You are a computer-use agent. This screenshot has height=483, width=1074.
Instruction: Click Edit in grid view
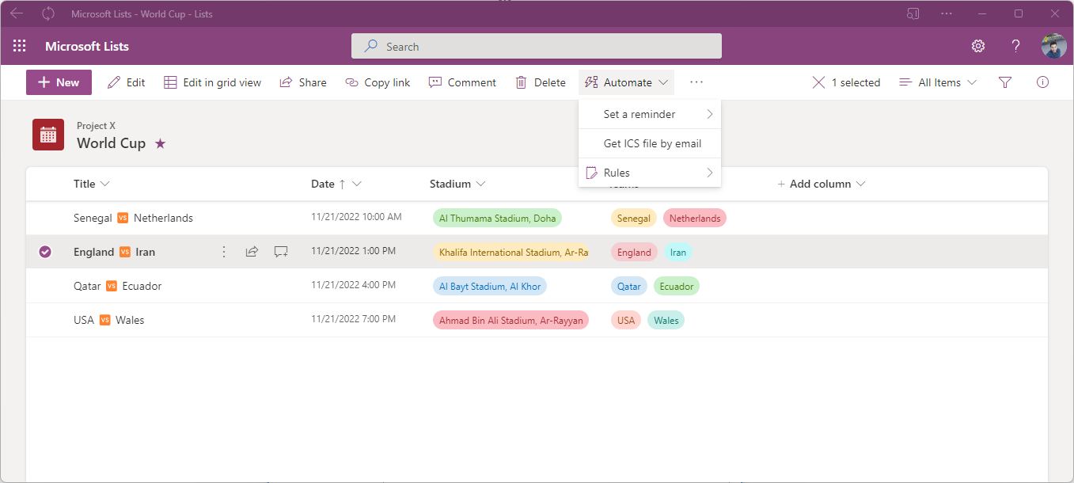213,82
